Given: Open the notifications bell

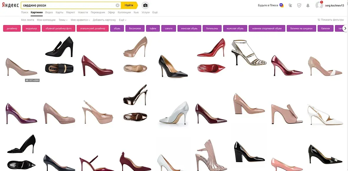Looking at the screenshot, I should click(x=308, y=5).
